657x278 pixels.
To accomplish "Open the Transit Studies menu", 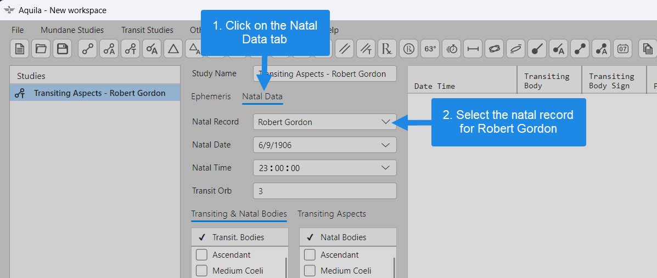I will [x=147, y=30].
